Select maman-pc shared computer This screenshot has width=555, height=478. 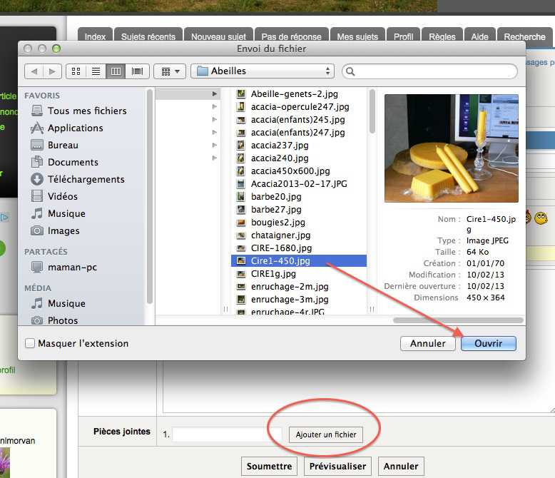[71, 267]
